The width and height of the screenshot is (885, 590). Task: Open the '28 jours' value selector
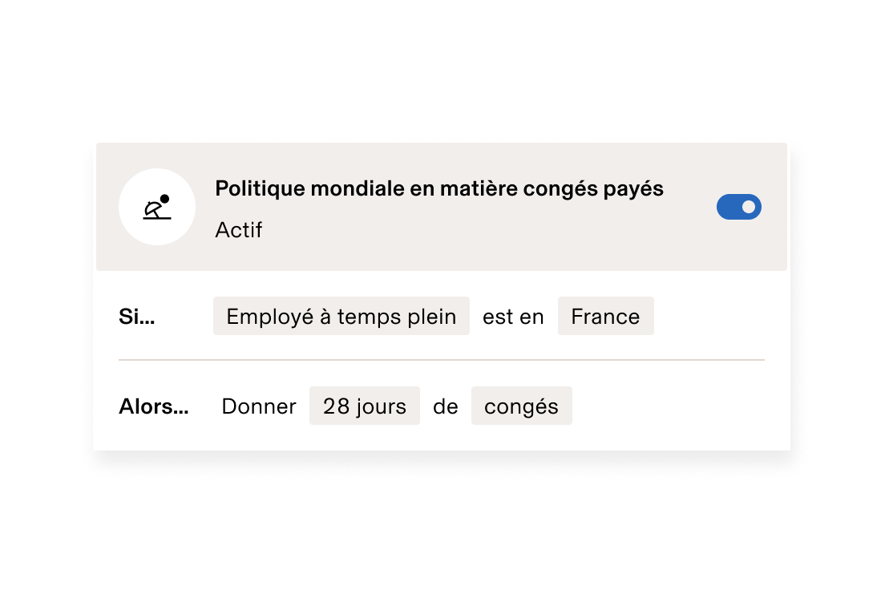coord(365,406)
